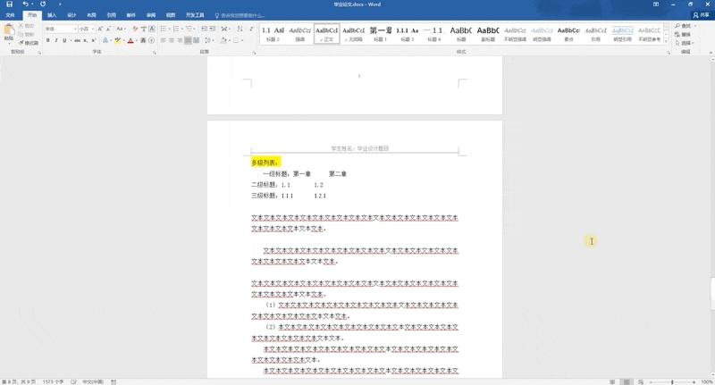This screenshot has width=715, height=385.
Task: Open Replace (替换) dialog
Action: coord(683,35)
